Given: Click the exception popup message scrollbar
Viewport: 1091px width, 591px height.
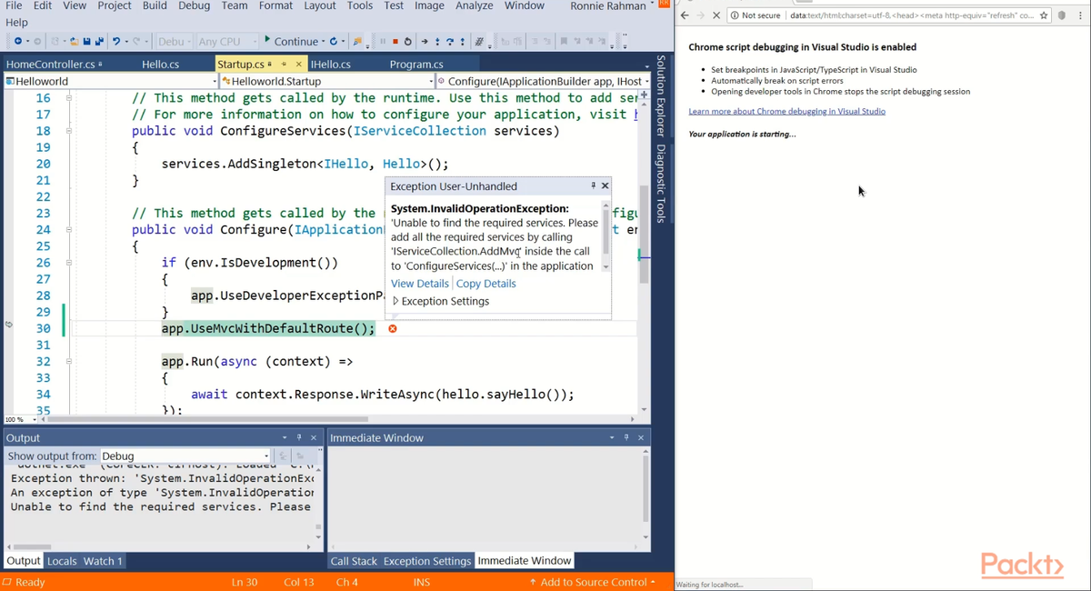Looking at the screenshot, I should tap(606, 235).
